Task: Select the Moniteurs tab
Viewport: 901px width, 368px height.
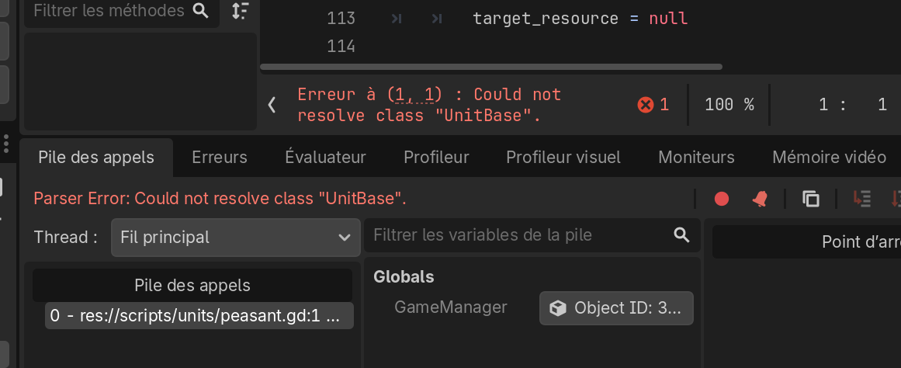Action: [696, 157]
